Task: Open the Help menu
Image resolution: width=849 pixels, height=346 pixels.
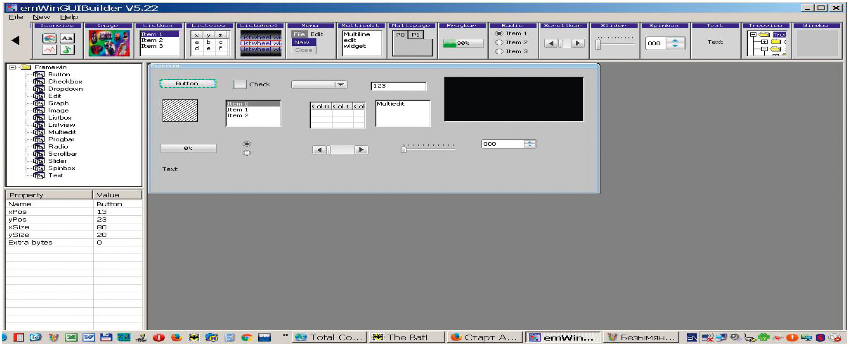Action: point(69,17)
